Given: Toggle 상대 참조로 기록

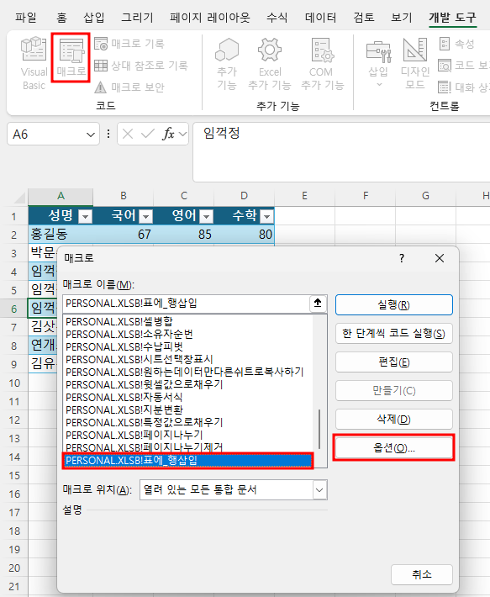Looking at the screenshot, I should 140,66.
